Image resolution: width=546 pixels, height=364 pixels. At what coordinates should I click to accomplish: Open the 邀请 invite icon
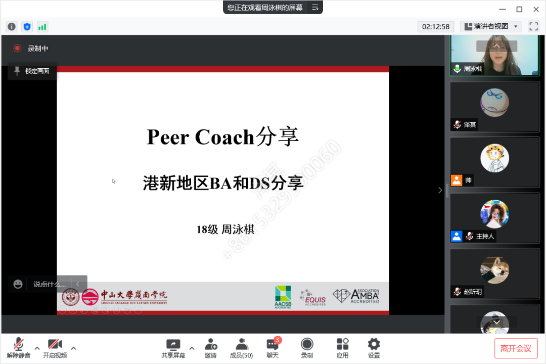[x=211, y=348]
